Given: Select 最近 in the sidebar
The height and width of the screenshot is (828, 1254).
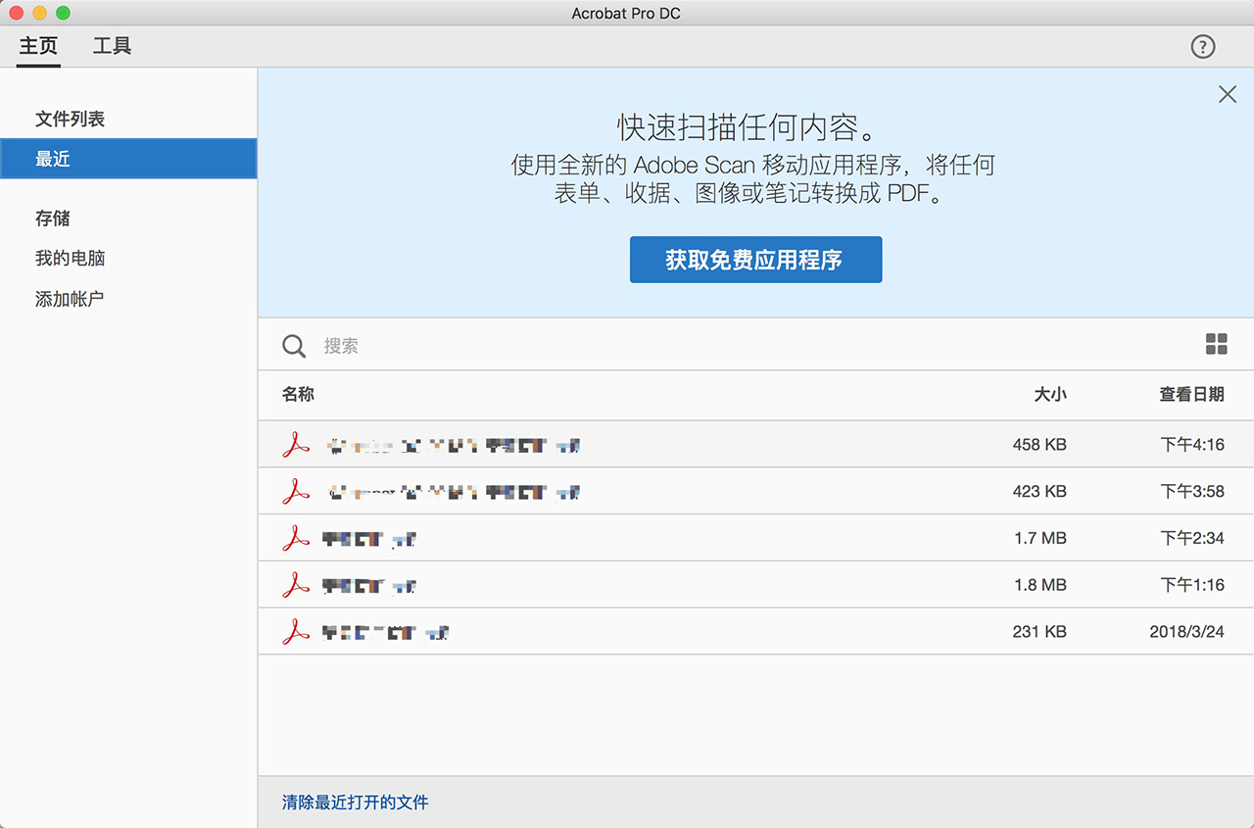Looking at the screenshot, I should pyautogui.click(x=128, y=159).
